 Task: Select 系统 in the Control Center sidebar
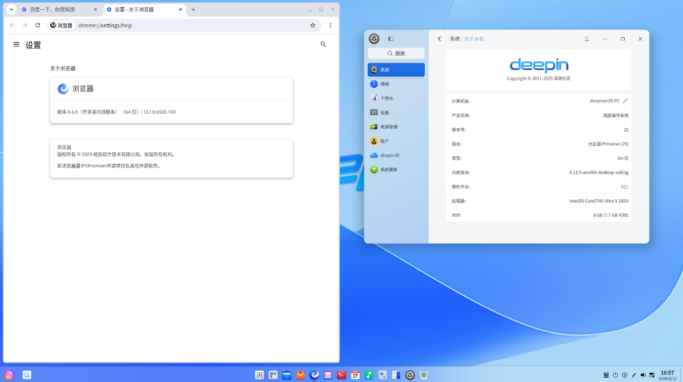tap(396, 70)
